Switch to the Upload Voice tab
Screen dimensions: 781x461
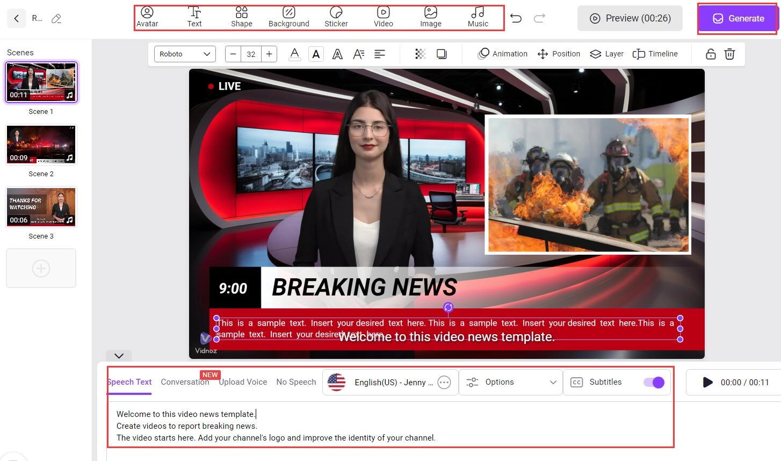click(243, 382)
